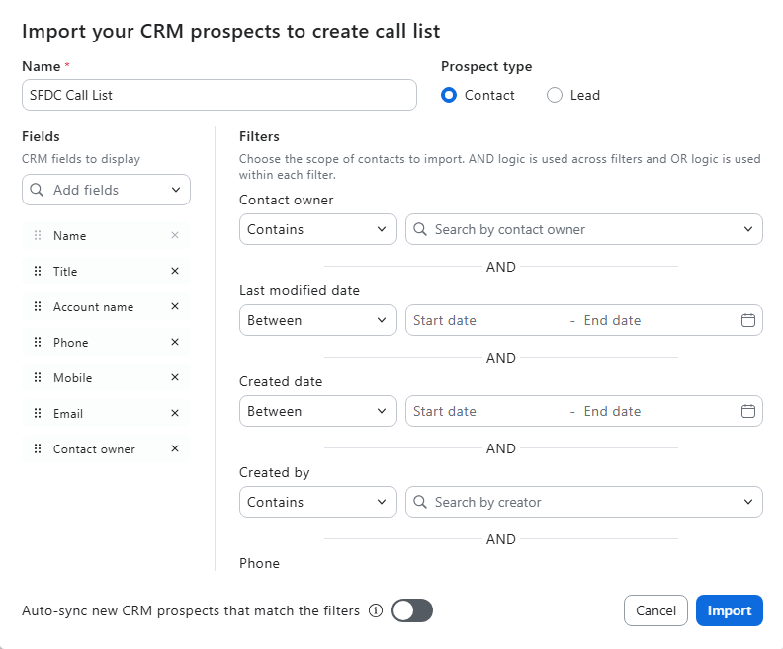The image size is (783, 649).
Task: Select the Contact prospect type
Action: point(449,95)
